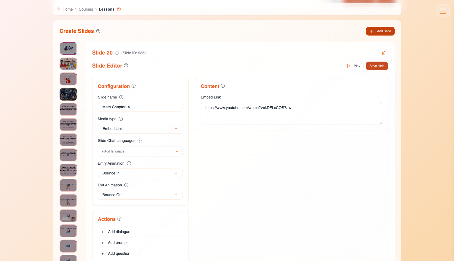Image resolution: width=454 pixels, height=261 pixels.
Task: Click Add question action
Action: tap(140, 253)
